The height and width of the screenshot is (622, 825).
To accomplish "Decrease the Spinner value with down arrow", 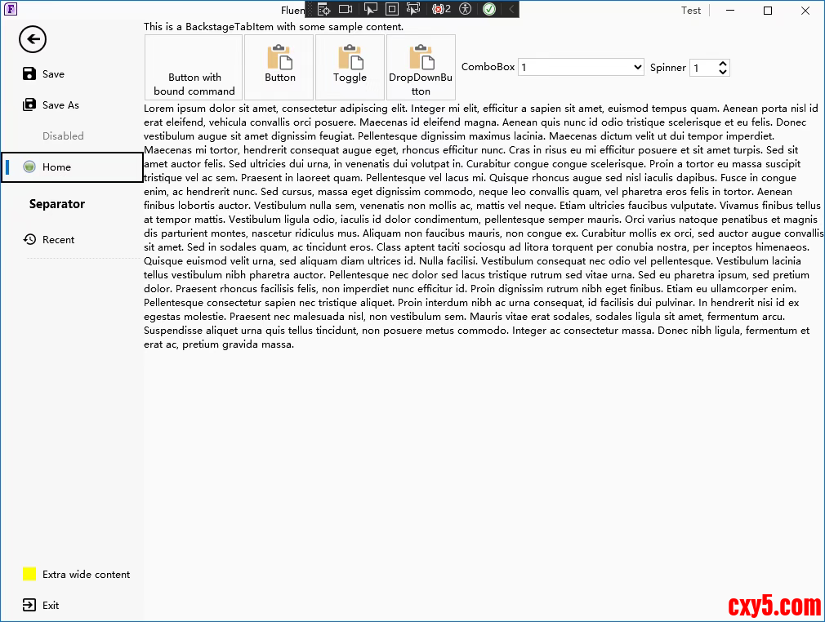I will [x=722, y=72].
